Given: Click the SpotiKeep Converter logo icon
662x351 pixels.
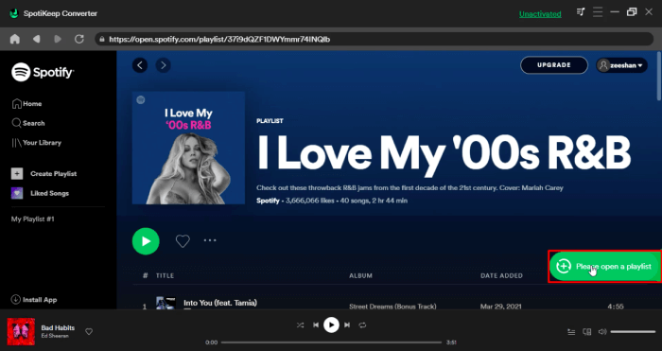Looking at the screenshot, I should [x=14, y=13].
